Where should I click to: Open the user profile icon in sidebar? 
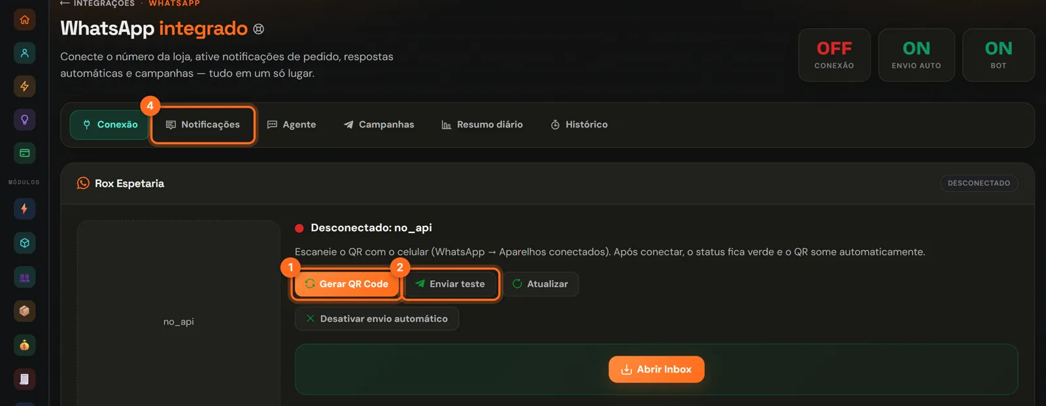click(25, 53)
